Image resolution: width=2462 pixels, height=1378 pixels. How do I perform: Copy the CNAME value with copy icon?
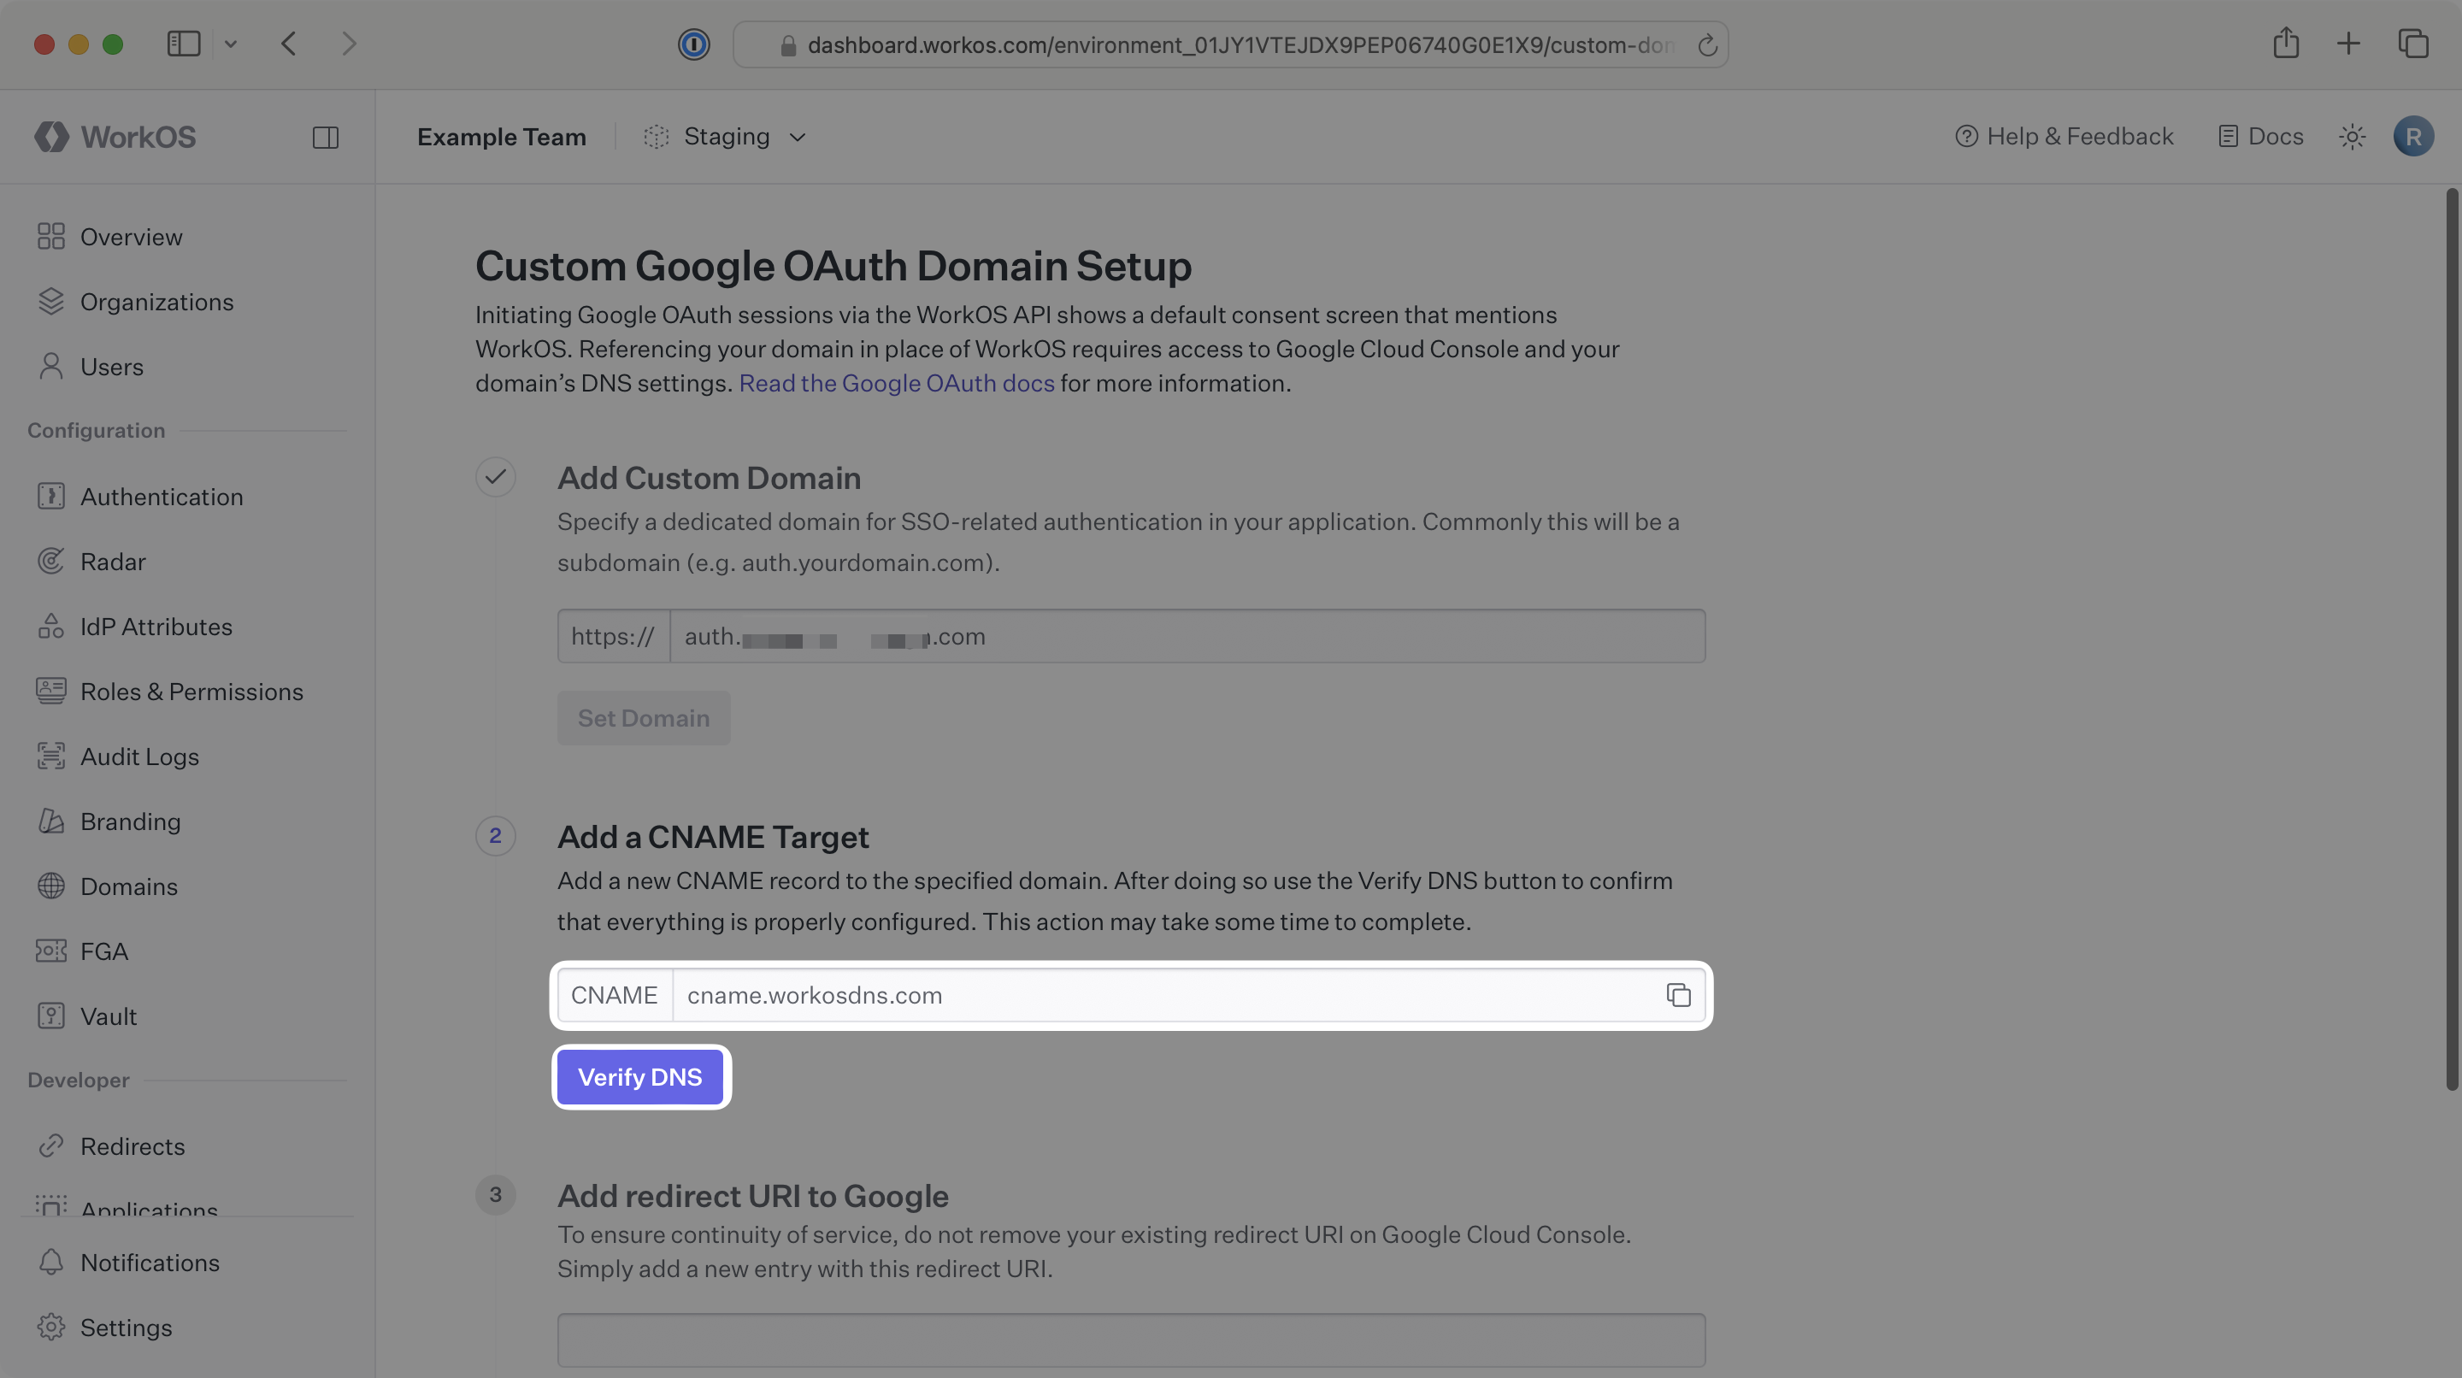coord(1677,995)
